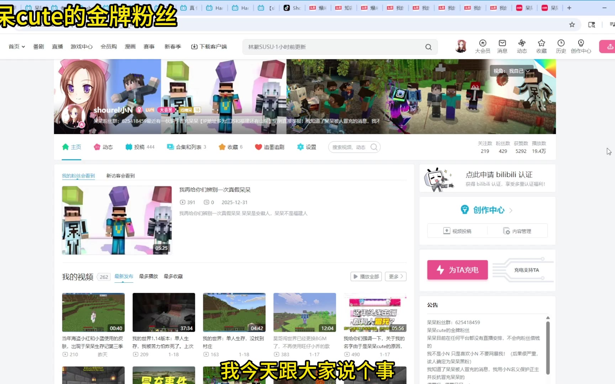Open the 创作中心 lightbulb icon in header
Screen dimensions: 615x384
581,47
